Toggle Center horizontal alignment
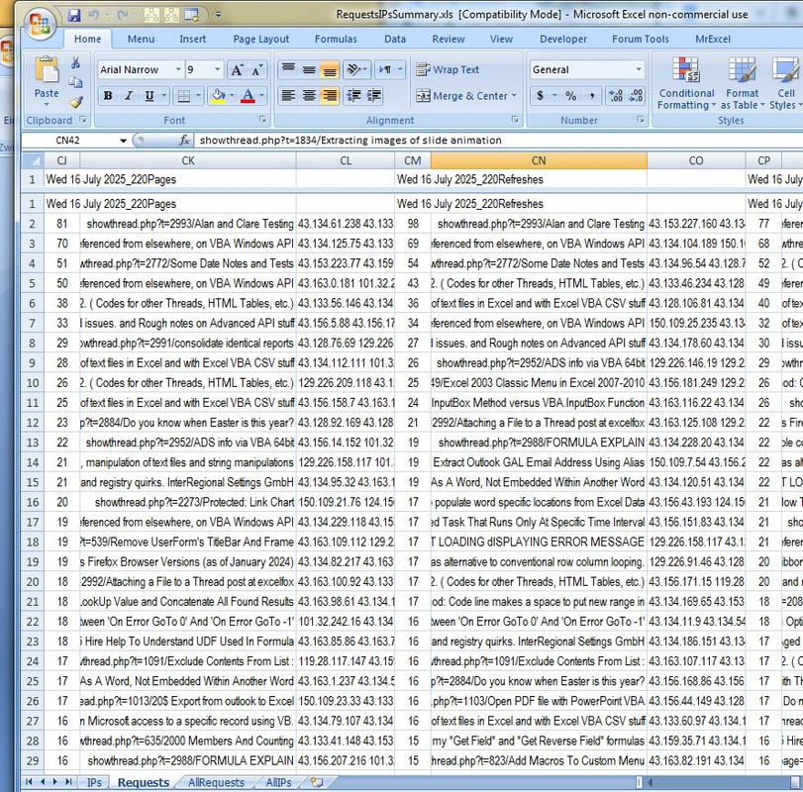803x792 pixels. coord(309,95)
